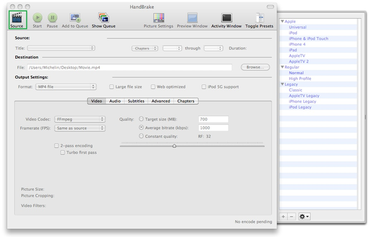The image size is (372, 237).
Task: Select the Target size (MB) radio button
Action: pos(141,119)
